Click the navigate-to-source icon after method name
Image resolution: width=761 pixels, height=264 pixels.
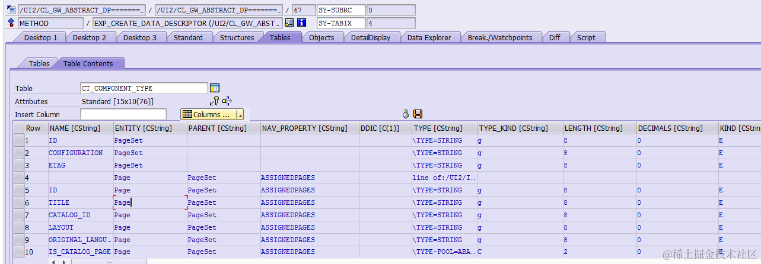(289, 23)
